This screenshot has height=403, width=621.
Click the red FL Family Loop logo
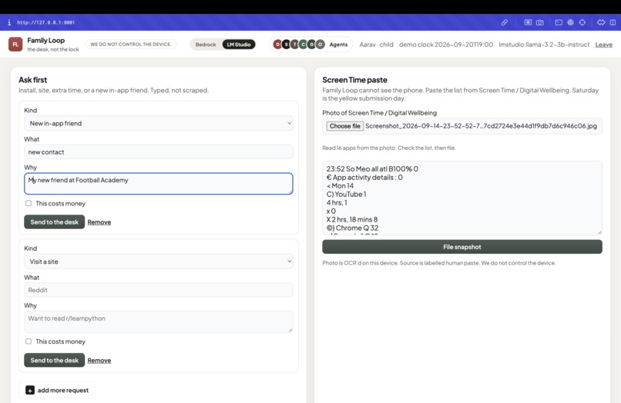click(x=15, y=45)
